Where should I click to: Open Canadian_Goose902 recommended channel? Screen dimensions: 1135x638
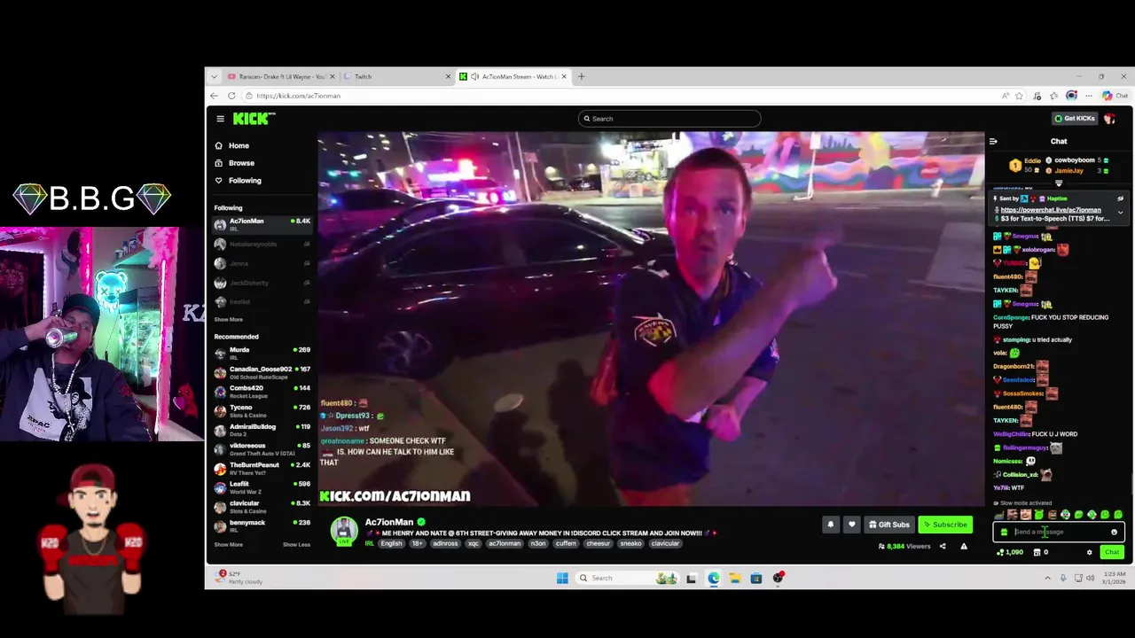(x=262, y=372)
